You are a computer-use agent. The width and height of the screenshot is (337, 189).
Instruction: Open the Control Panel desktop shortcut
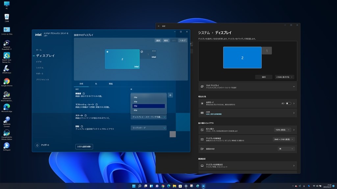[x=7, y=31]
